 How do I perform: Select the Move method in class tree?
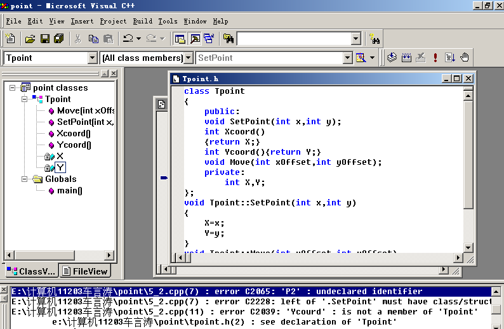(x=86, y=111)
